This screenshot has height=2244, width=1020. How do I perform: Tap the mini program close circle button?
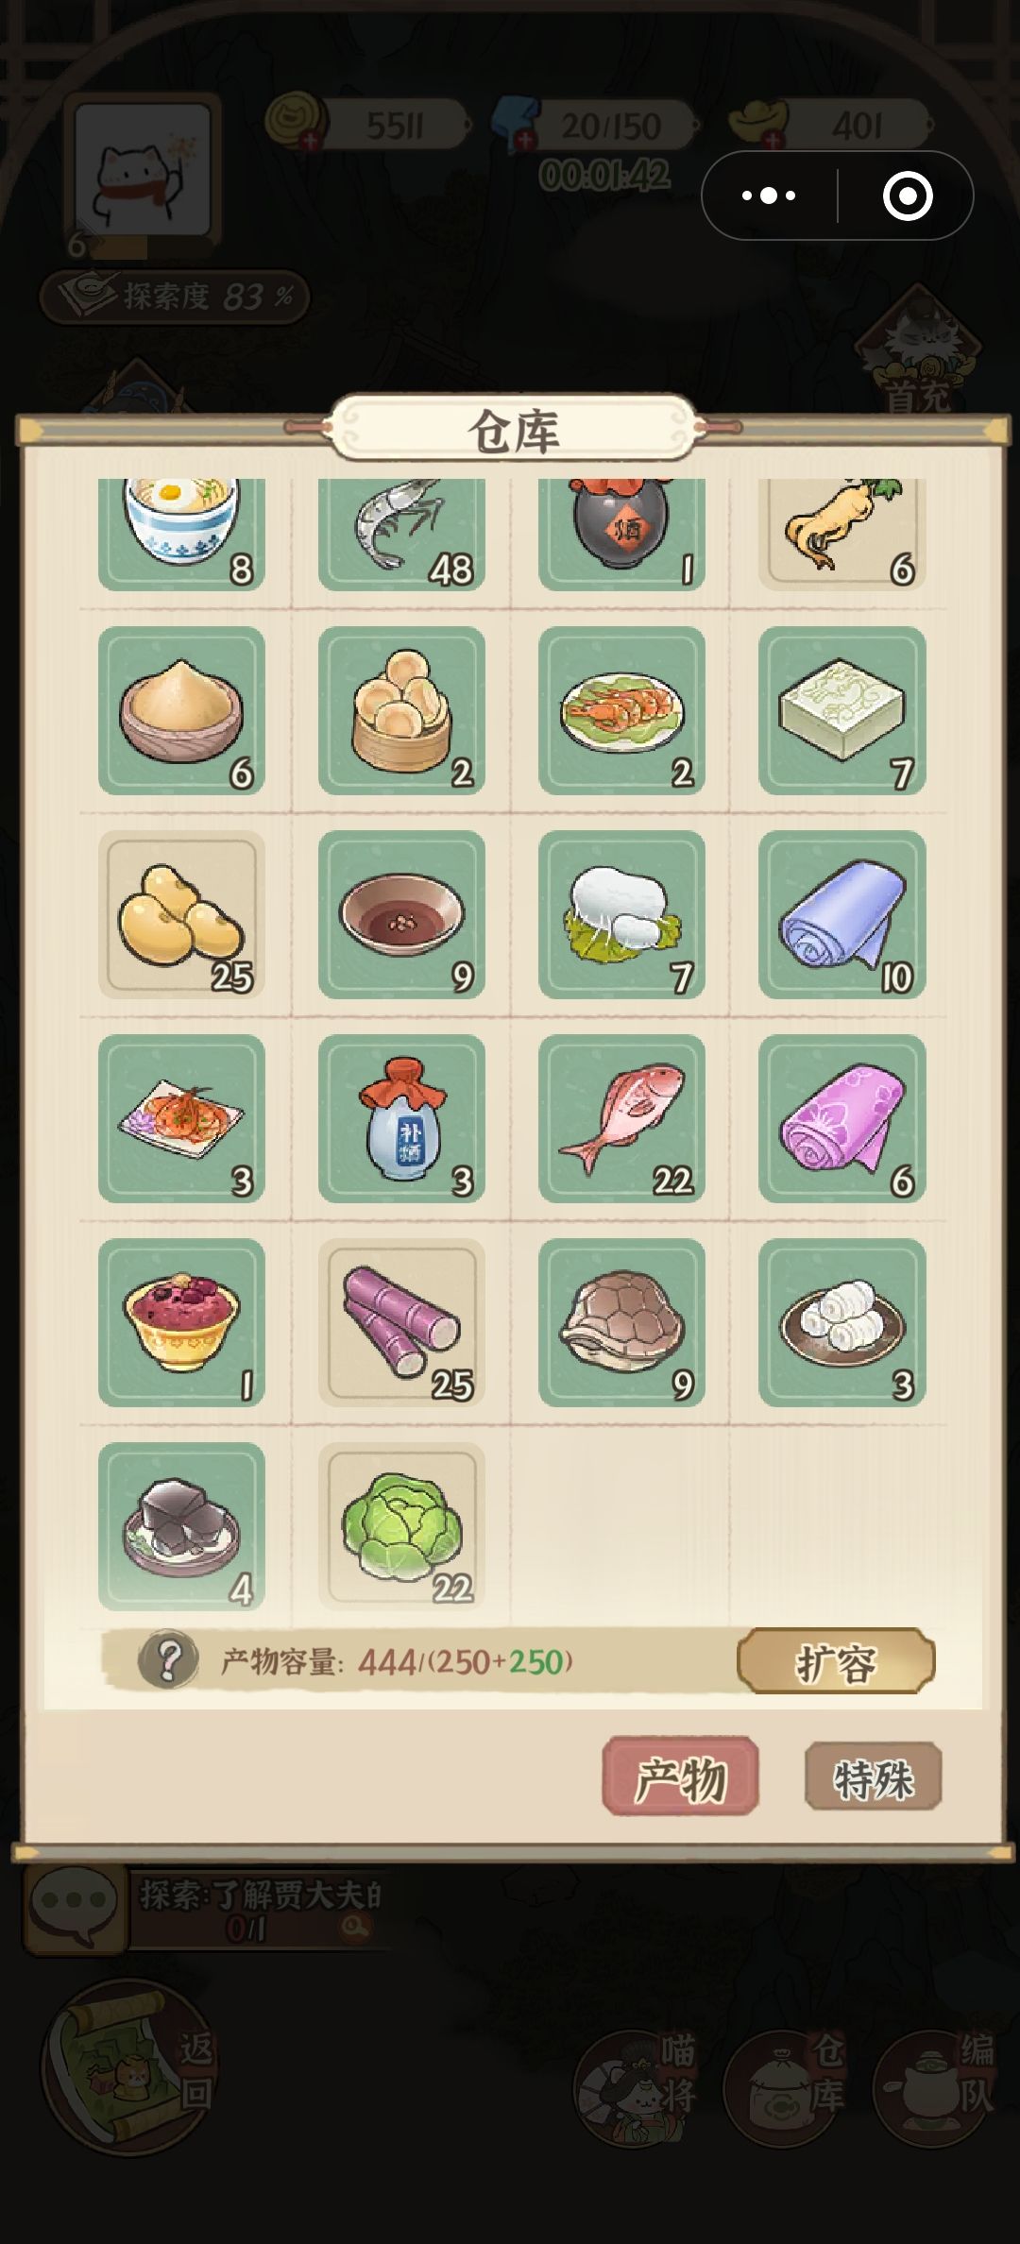(907, 195)
